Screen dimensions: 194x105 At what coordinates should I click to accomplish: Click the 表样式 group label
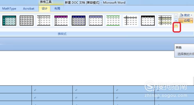pyautogui.click(x=62, y=34)
